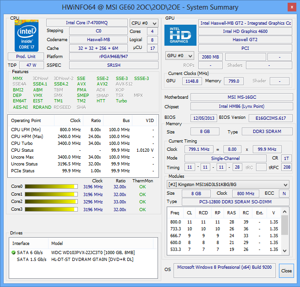Click the BIOS version E16GCIMS.617 field

[271, 118]
